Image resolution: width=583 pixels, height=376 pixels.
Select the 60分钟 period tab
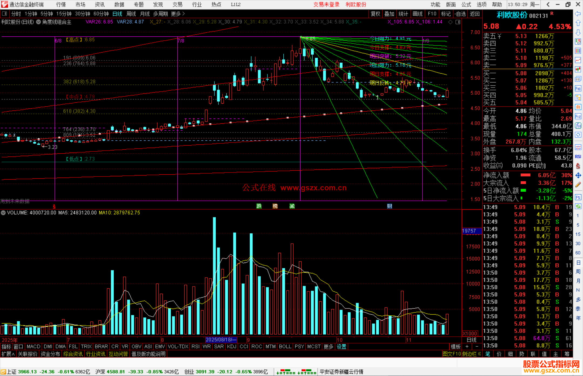(101, 14)
